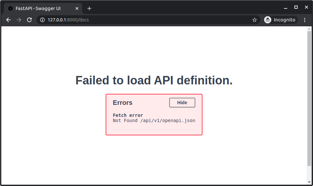The image size is (313, 186).
Task: Open Chrome's three-dot menu
Action: point(305,20)
